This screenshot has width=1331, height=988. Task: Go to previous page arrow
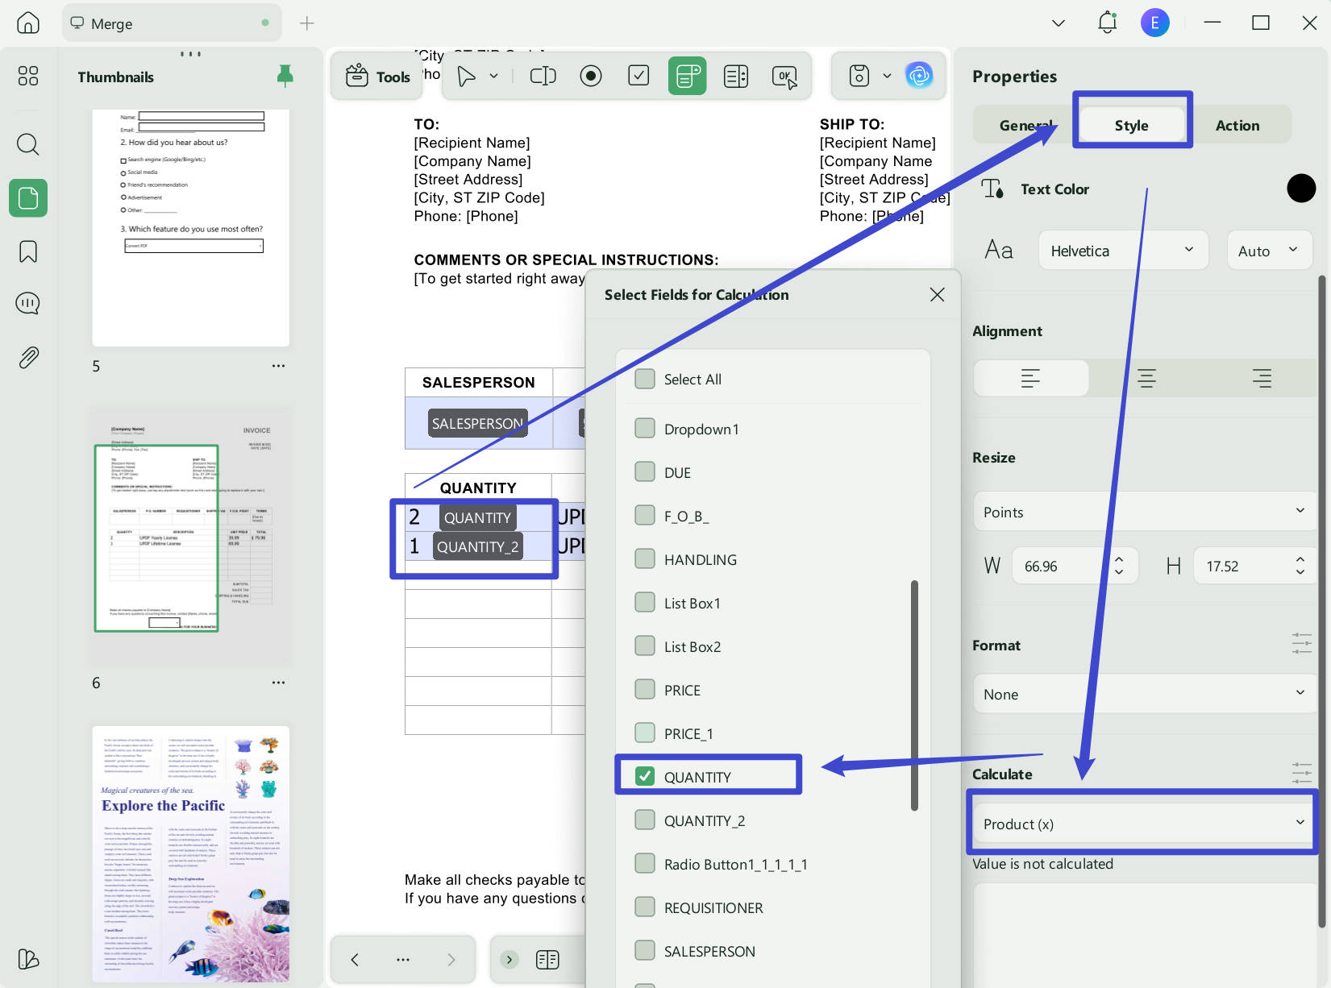click(x=355, y=960)
